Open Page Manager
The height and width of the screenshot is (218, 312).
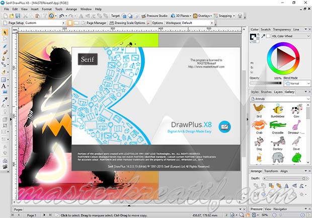(x=94, y=23)
